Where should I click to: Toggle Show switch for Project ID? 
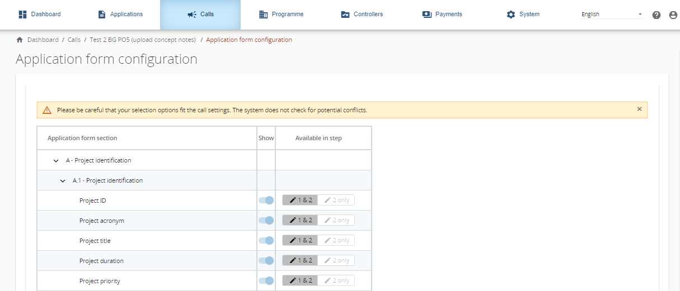click(x=266, y=201)
